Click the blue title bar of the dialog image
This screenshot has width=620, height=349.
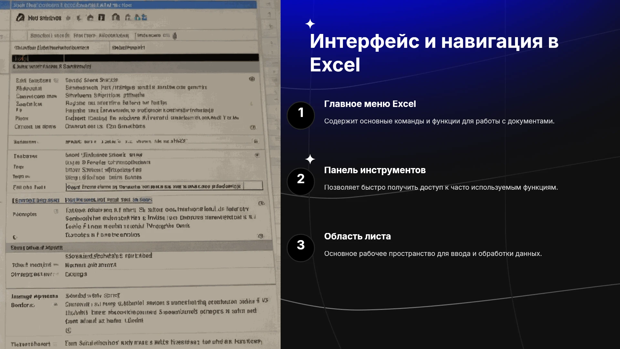pos(134,5)
